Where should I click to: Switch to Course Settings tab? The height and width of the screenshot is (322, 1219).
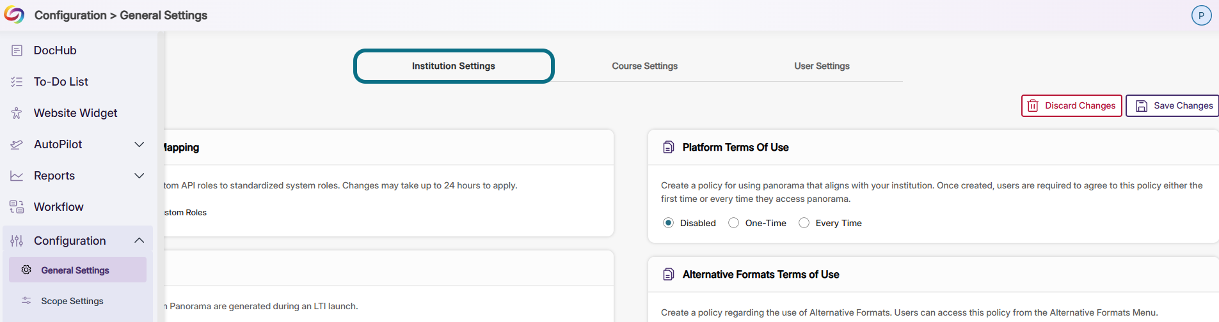pos(644,66)
